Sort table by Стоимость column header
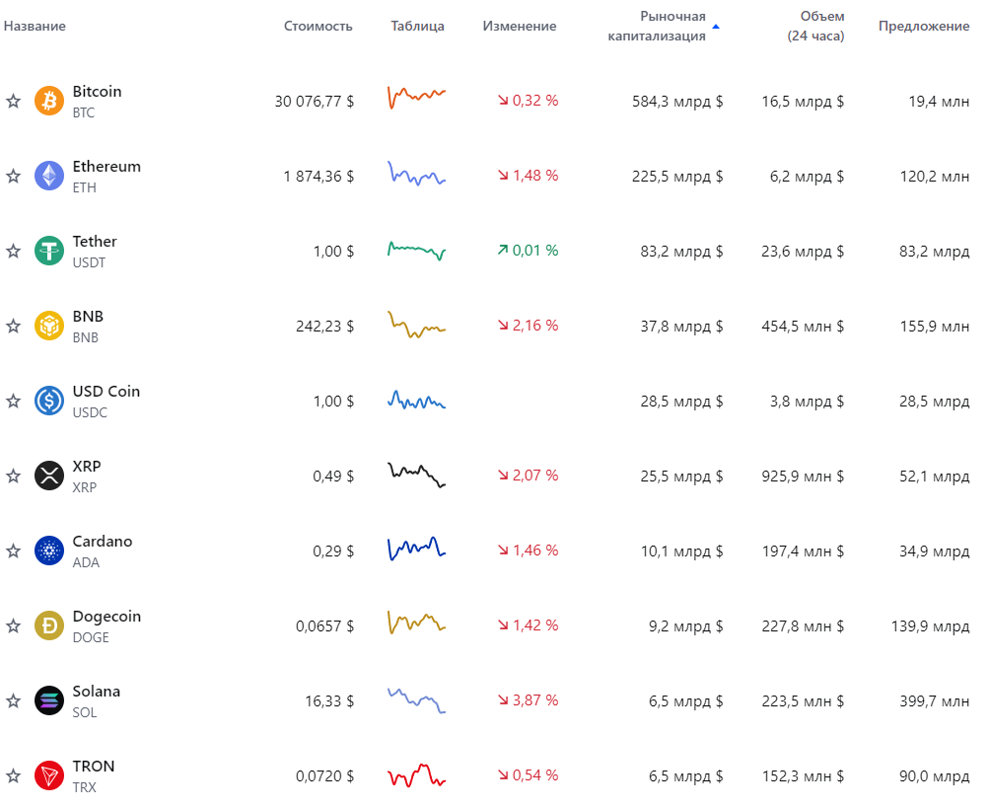990x808 pixels. 318,27
